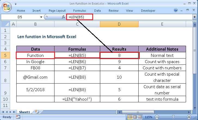Select column C header
This screenshot has height=120, width=198.
click(x=77, y=24)
